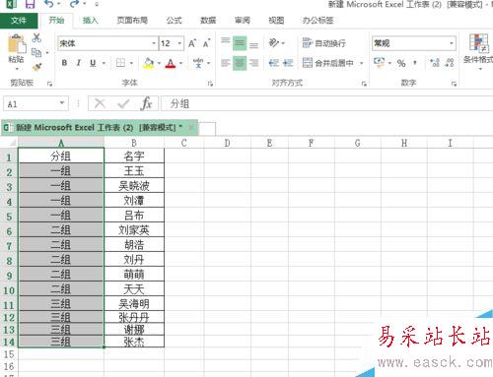Switch to the 公式 Formulas tab

pyautogui.click(x=174, y=21)
